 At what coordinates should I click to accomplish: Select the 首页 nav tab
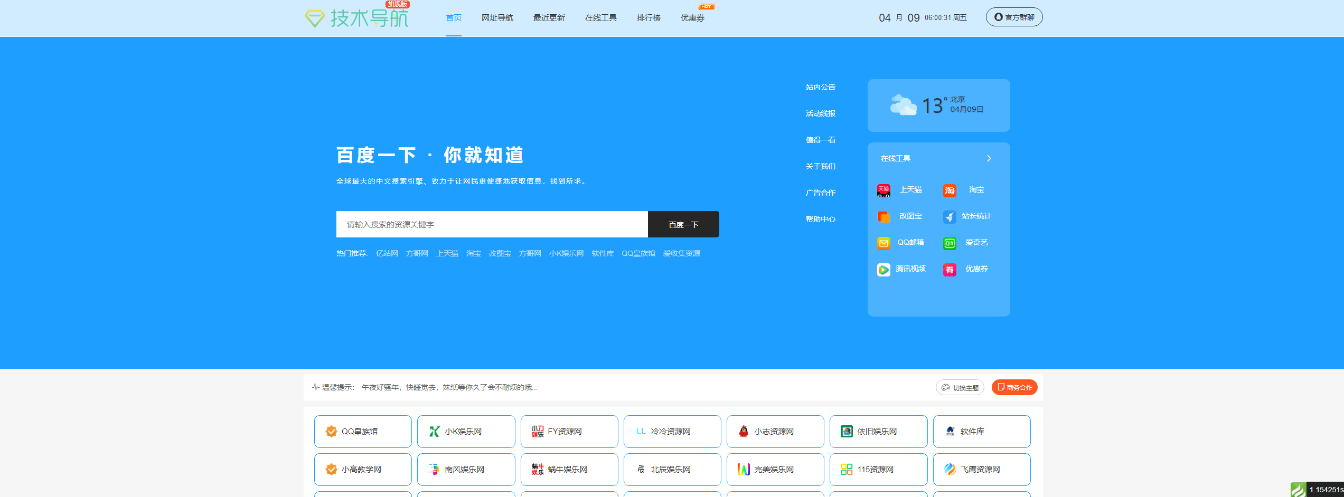click(x=454, y=18)
